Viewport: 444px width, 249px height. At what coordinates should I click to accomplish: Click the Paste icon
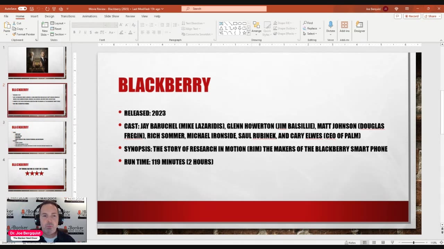point(7,25)
